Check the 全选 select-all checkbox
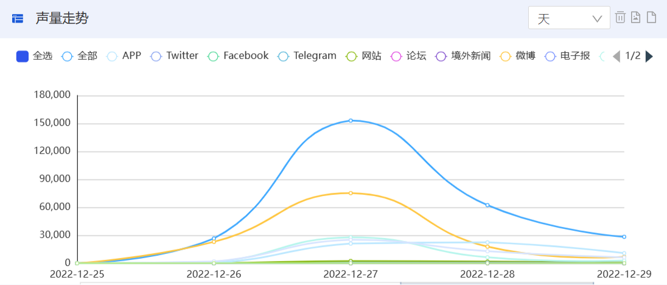667x285 pixels. pyautogui.click(x=22, y=56)
